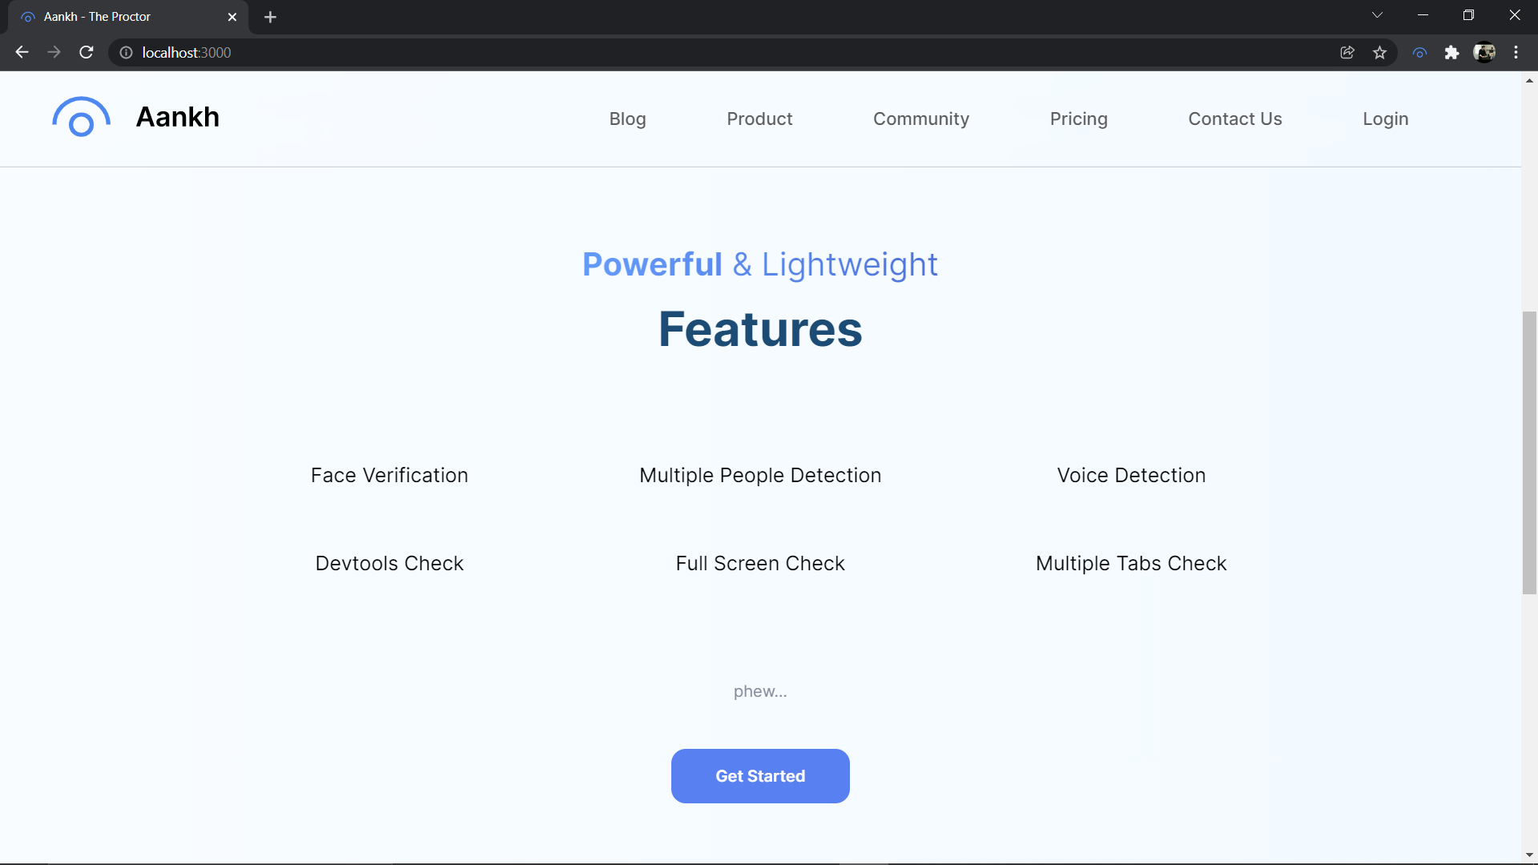The height and width of the screenshot is (865, 1538).
Task: Go to Pricing nav item
Action: [x=1078, y=119]
